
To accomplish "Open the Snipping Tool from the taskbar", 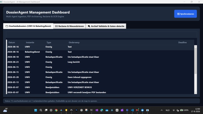I will pyautogui.click(x=86, y=110).
